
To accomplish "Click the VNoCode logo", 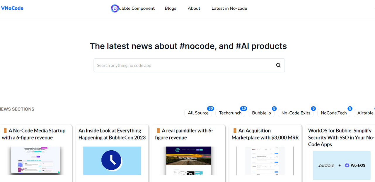I will (12, 8).
